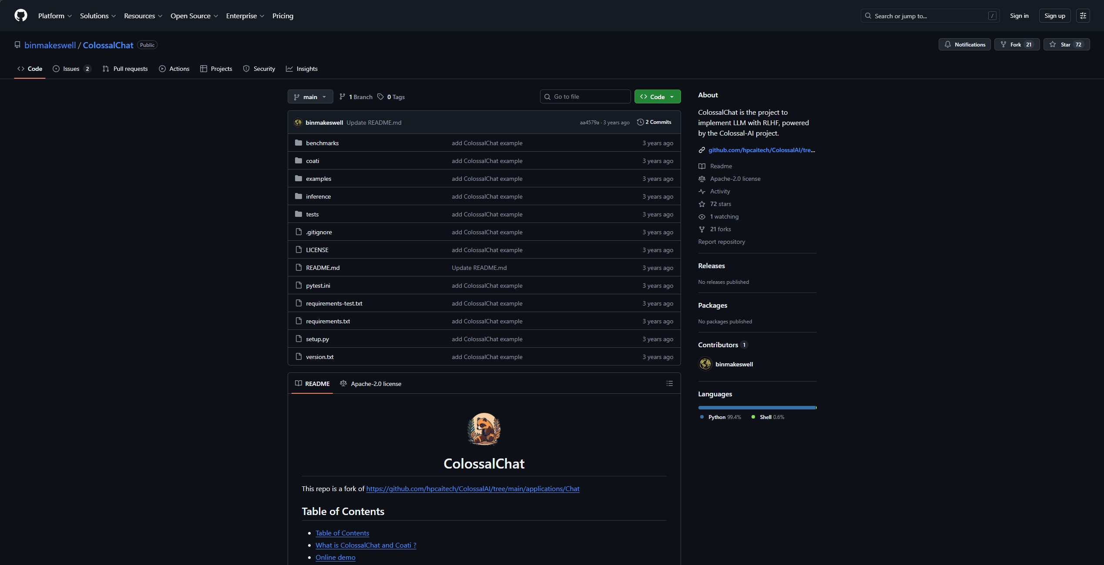Open the binmakeswell owner profile link in the repo title

coord(50,45)
